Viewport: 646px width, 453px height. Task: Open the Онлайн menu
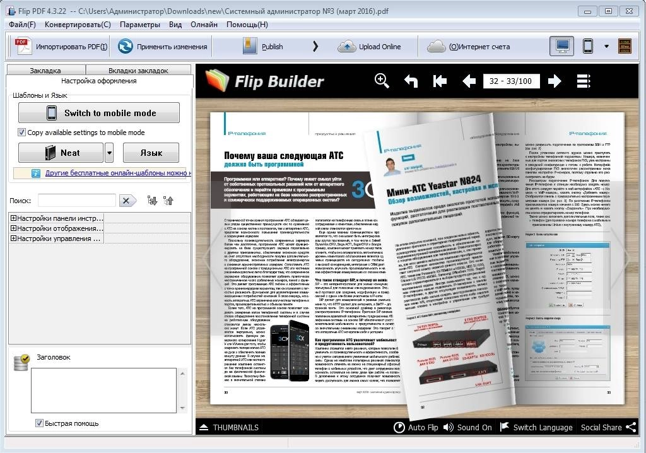click(x=204, y=25)
